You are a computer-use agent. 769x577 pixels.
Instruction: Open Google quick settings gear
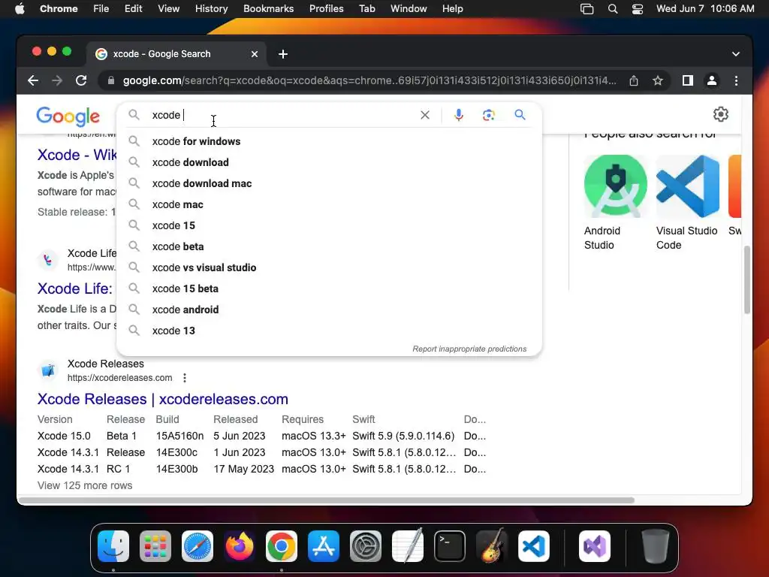(x=720, y=114)
